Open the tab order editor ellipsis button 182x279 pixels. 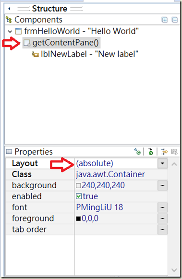tap(162, 230)
